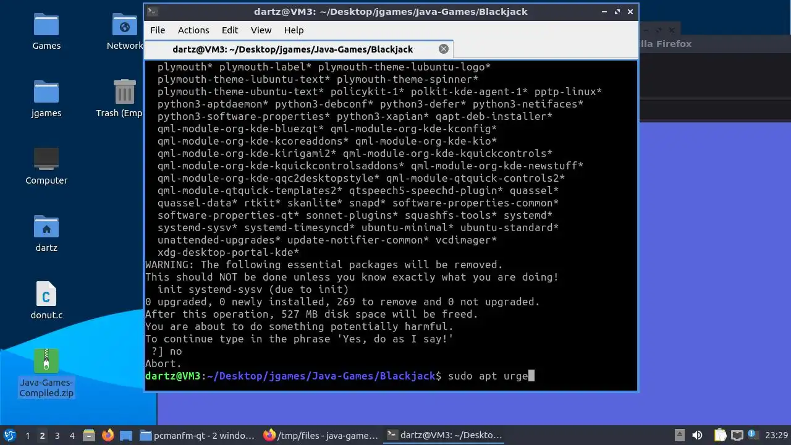This screenshot has width=791, height=445.
Task: Minimize the QTerminal window
Action: click(x=604, y=11)
